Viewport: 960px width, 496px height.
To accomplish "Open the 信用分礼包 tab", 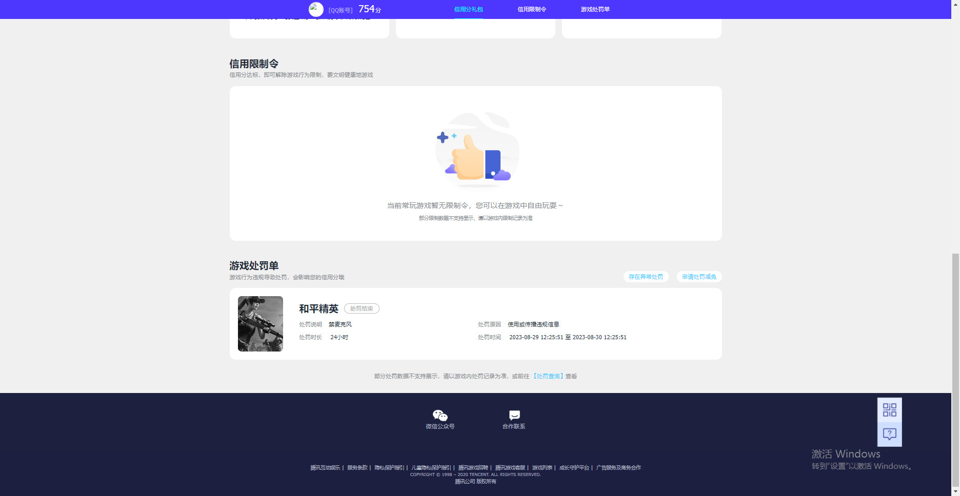I will pyautogui.click(x=468, y=9).
